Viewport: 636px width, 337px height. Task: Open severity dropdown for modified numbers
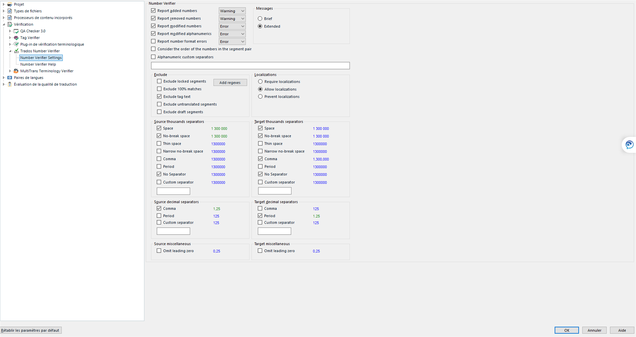pos(232,26)
